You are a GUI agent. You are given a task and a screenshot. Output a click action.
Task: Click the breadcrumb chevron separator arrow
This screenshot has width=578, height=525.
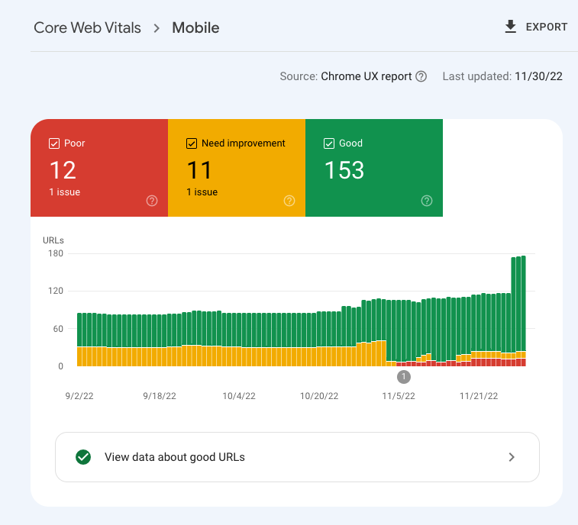157,28
